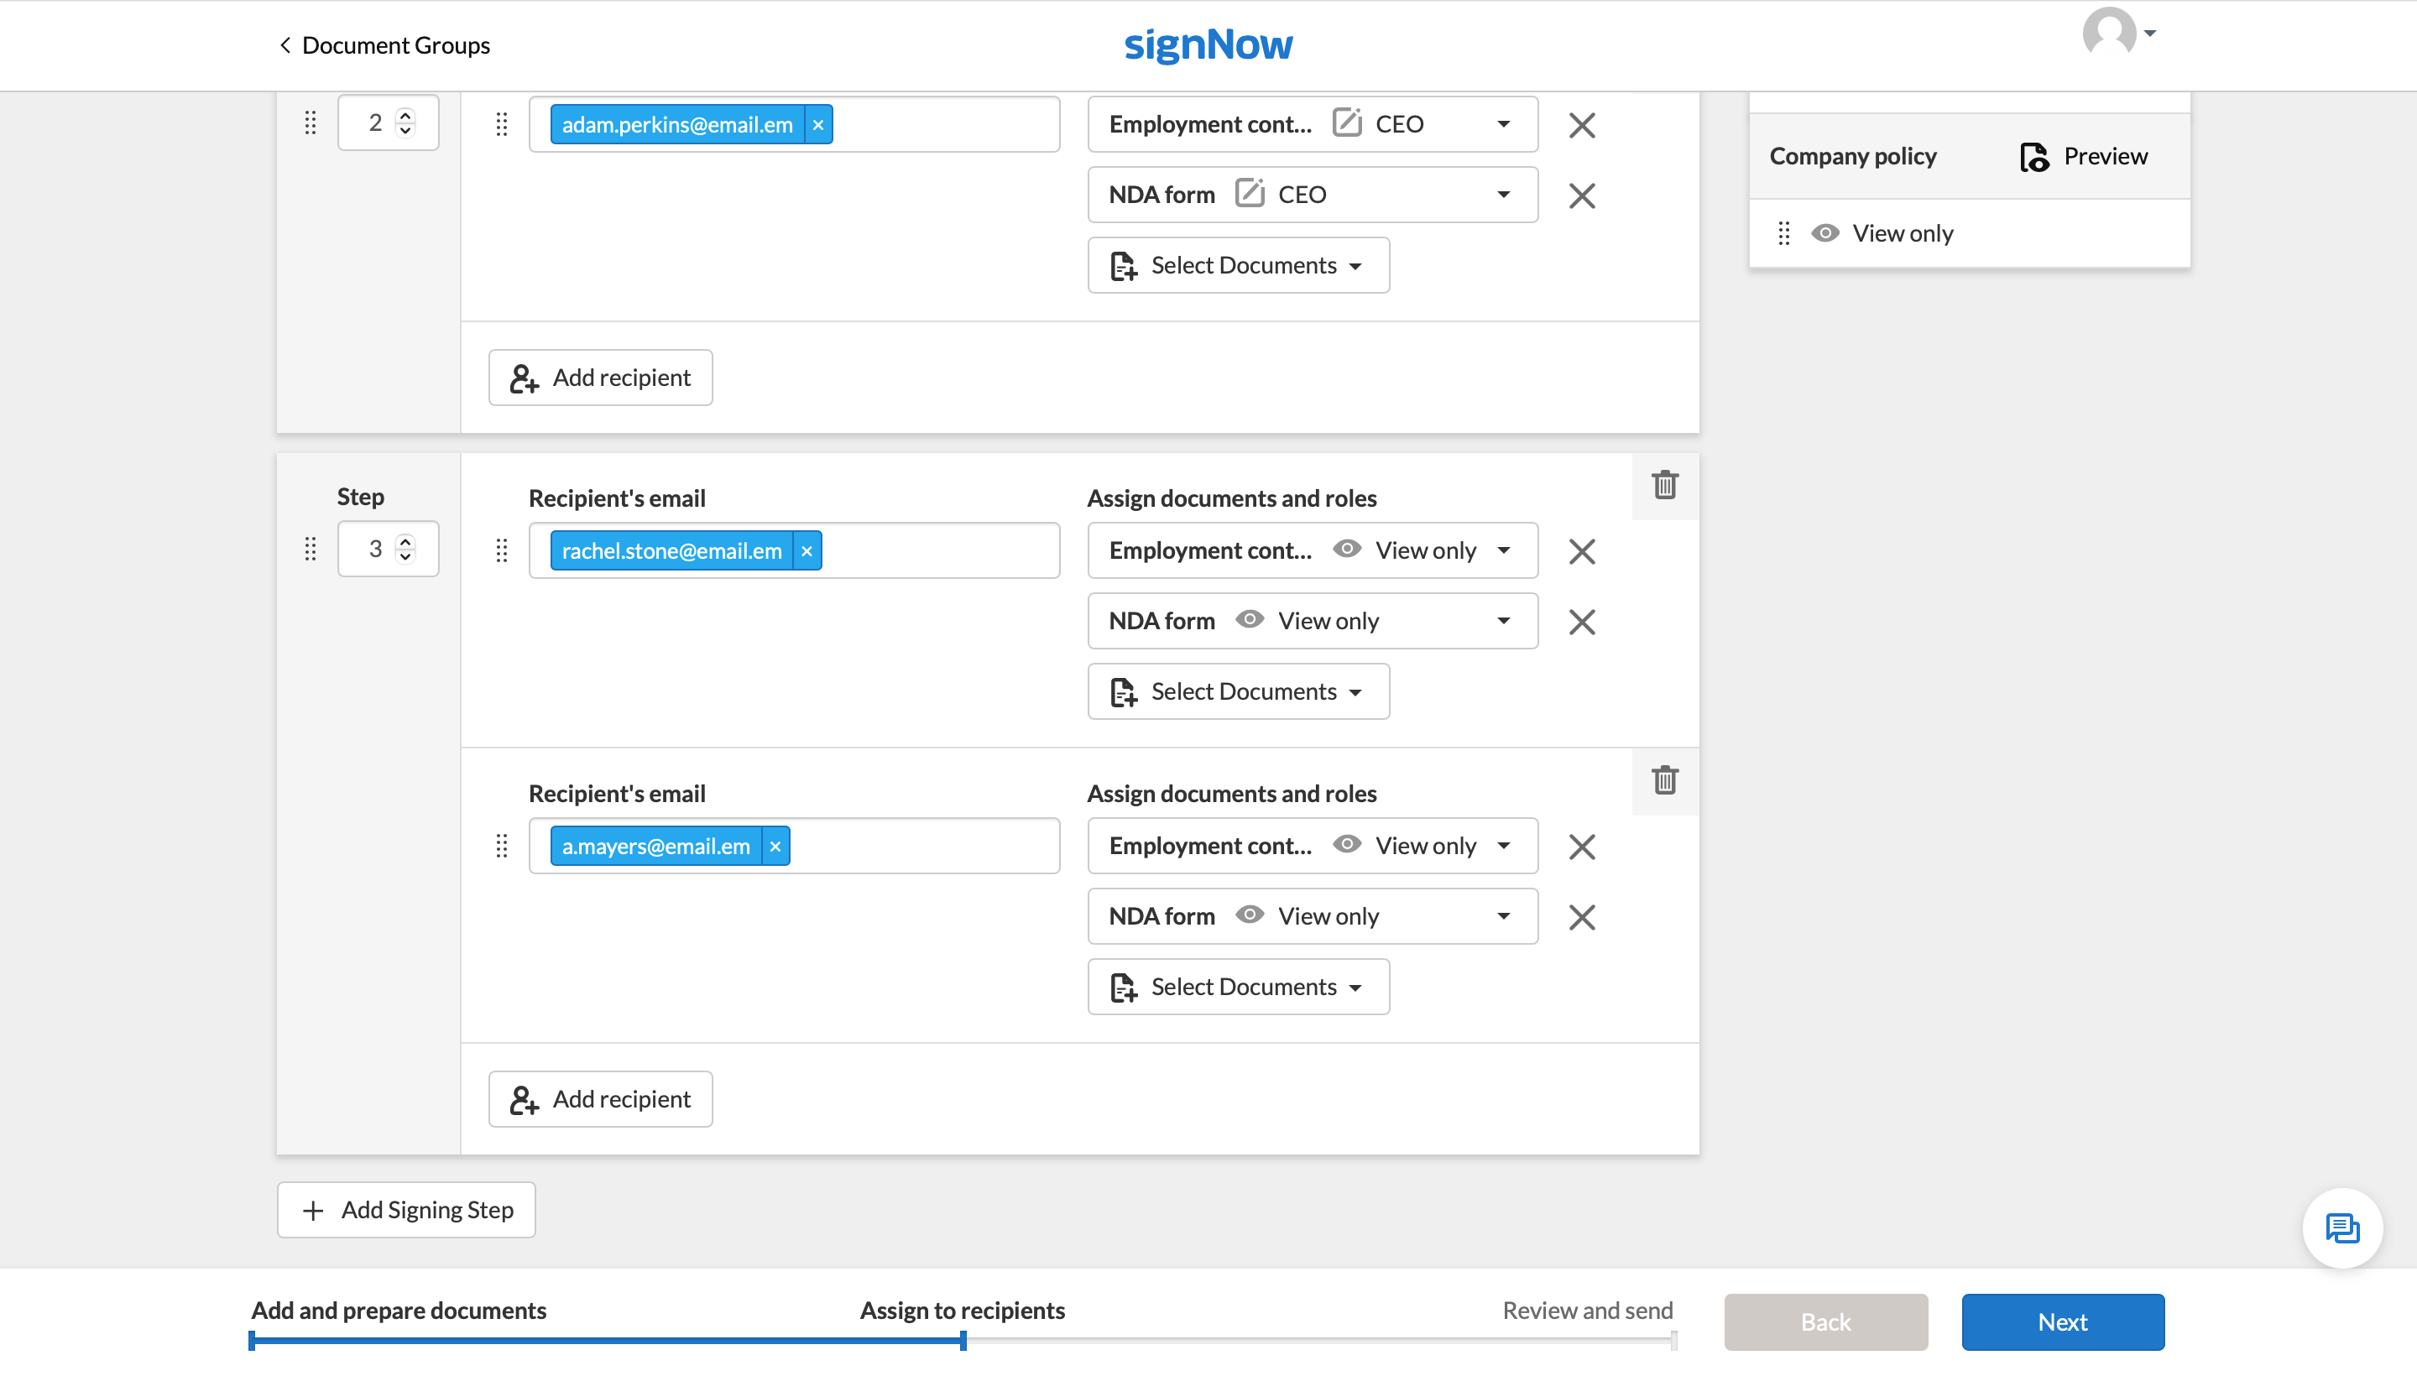Delete the rachel.stone recipient with the trash icon

[x=1664, y=485]
